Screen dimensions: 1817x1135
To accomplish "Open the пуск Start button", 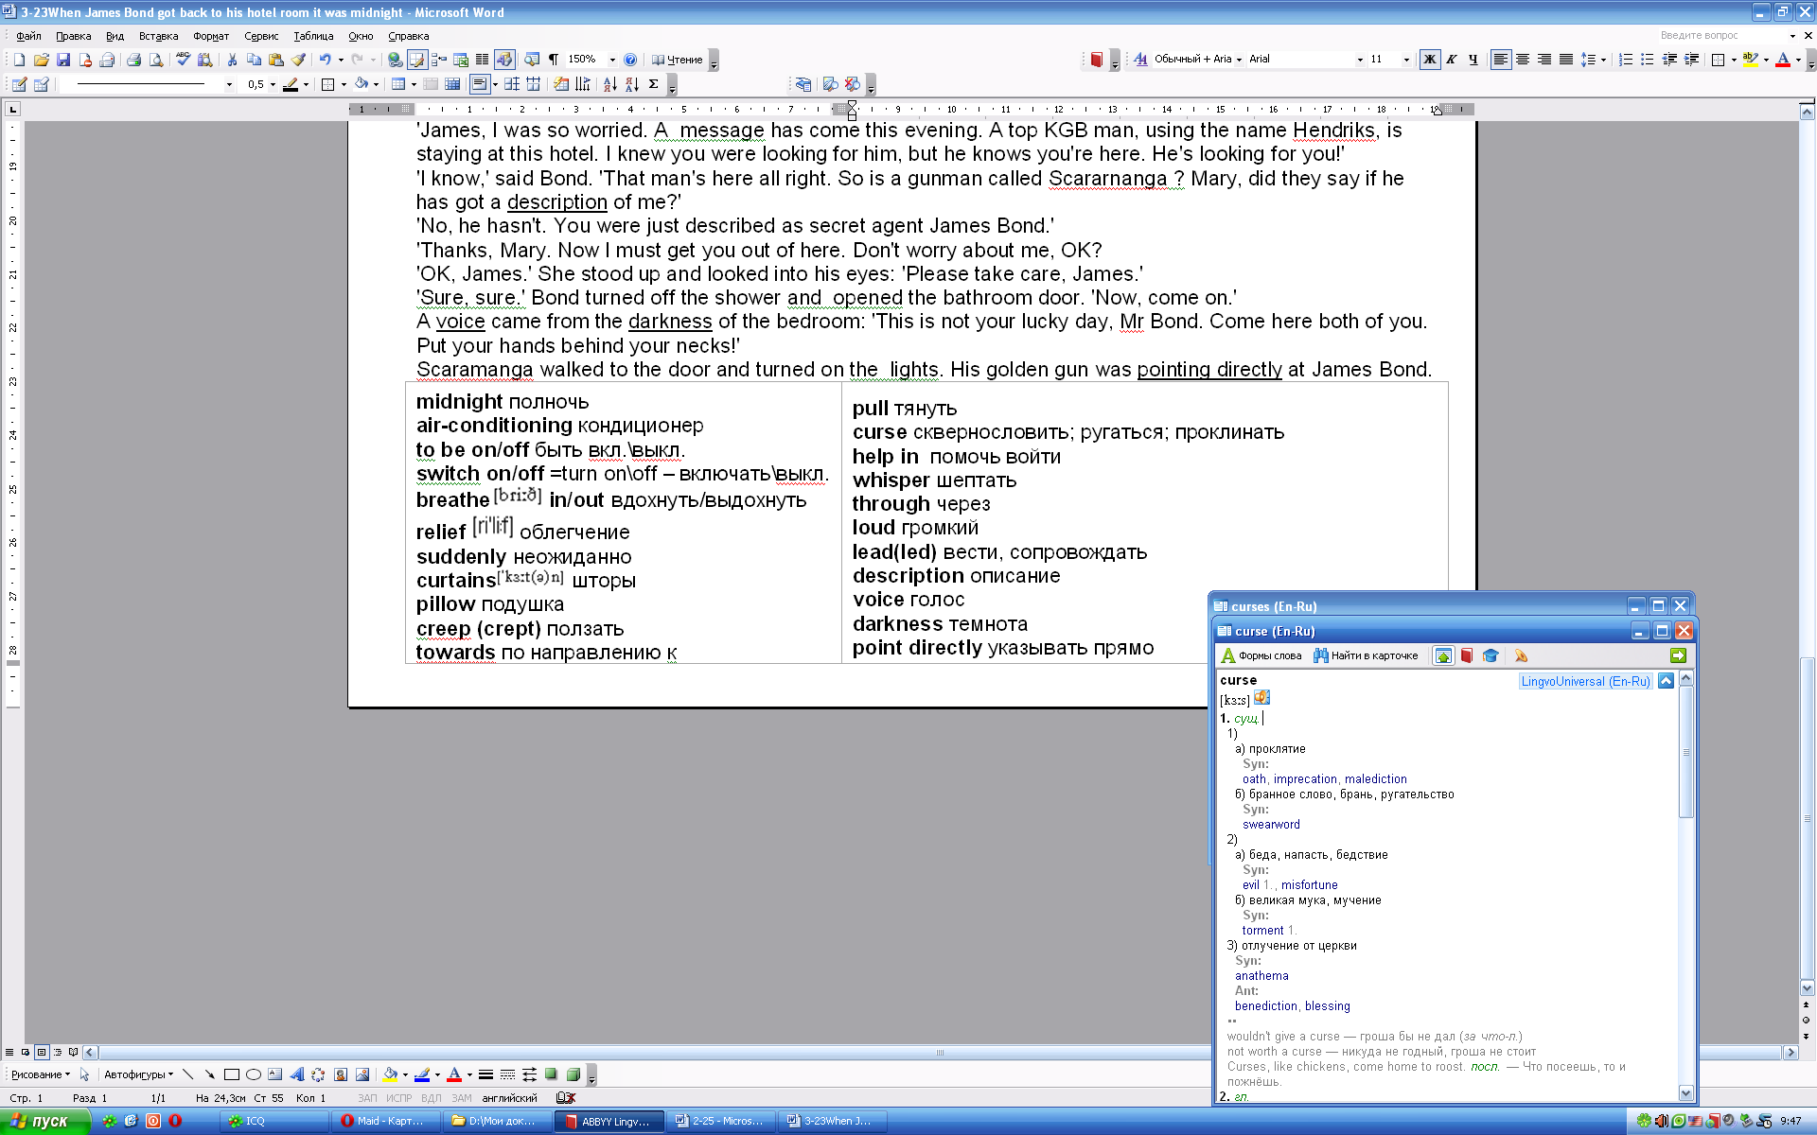I will (45, 1121).
